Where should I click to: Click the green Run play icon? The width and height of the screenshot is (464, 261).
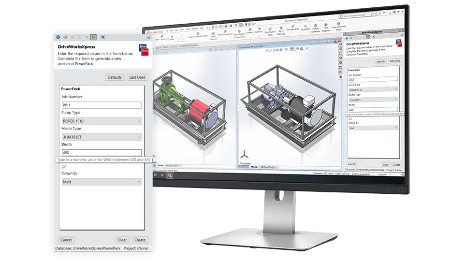pos(93,37)
